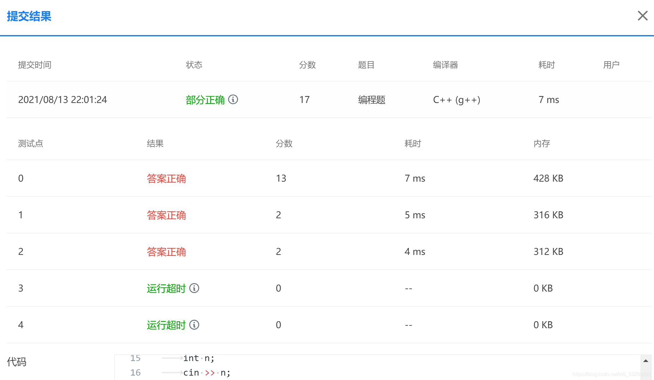
Task: Click 答案正确 result for test point 2
Action: (x=166, y=252)
